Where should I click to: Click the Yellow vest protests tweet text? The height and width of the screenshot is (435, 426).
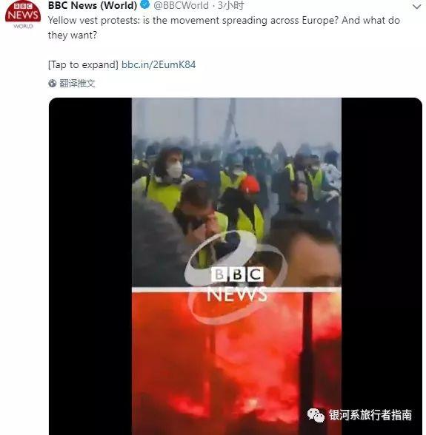click(224, 27)
